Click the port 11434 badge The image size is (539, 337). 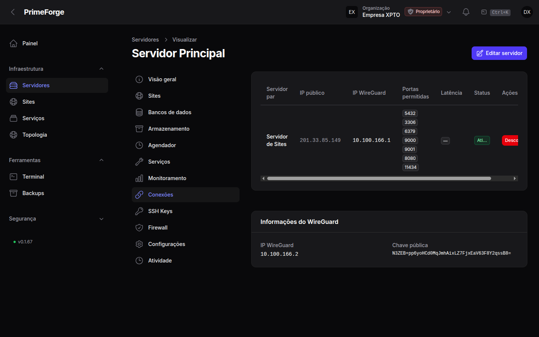point(411,167)
